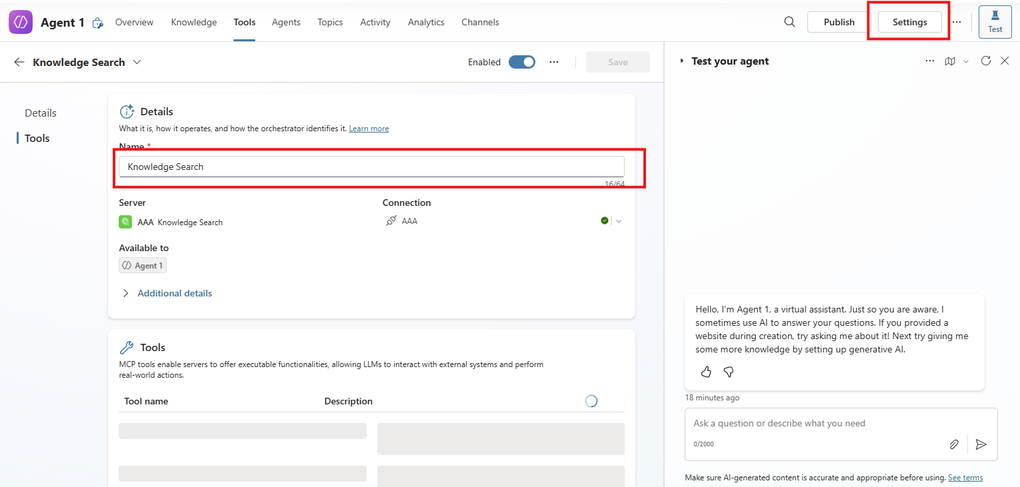Click the agent edit icon beside Agent 1
The image size is (1020, 487).
click(x=98, y=23)
